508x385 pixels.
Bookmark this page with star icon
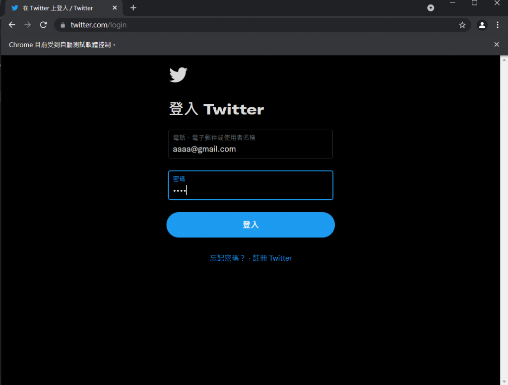click(x=462, y=25)
